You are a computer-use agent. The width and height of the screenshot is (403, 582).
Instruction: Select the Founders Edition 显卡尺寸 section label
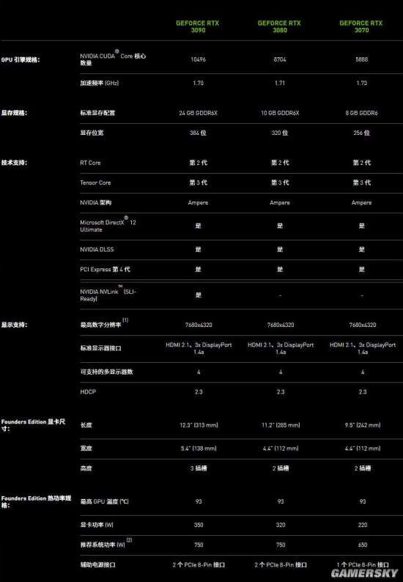pos(34,425)
